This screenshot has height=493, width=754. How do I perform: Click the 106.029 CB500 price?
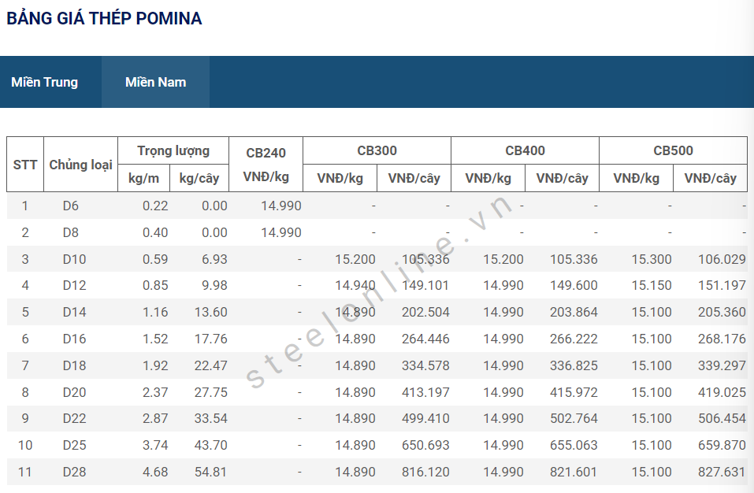tap(722, 259)
